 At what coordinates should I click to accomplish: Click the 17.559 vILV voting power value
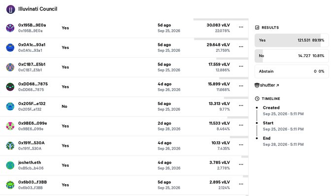[x=219, y=65]
